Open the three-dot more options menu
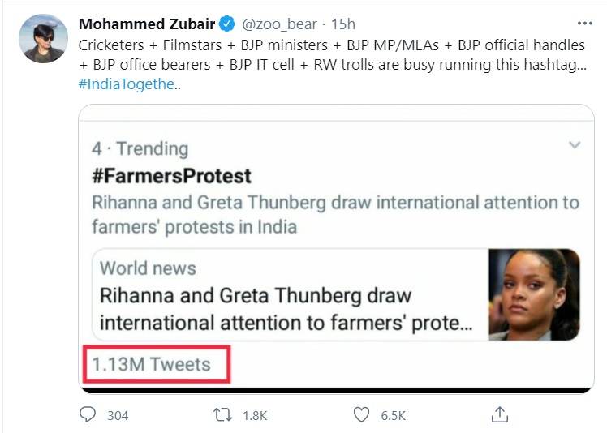This screenshot has height=433, width=607. click(x=583, y=24)
